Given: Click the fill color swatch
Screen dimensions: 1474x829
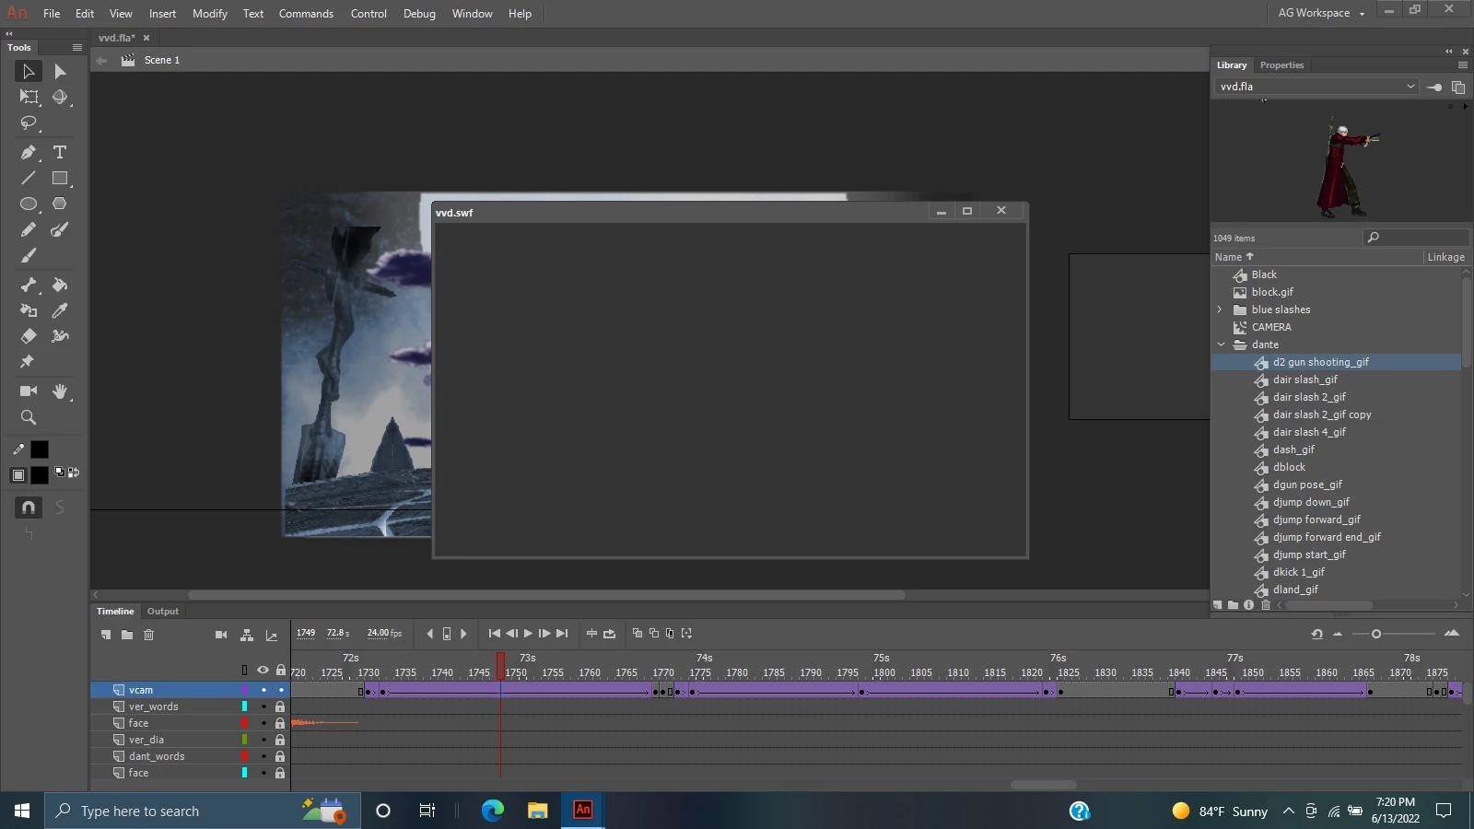Looking at the screenshot, I should tap(40, 475).
